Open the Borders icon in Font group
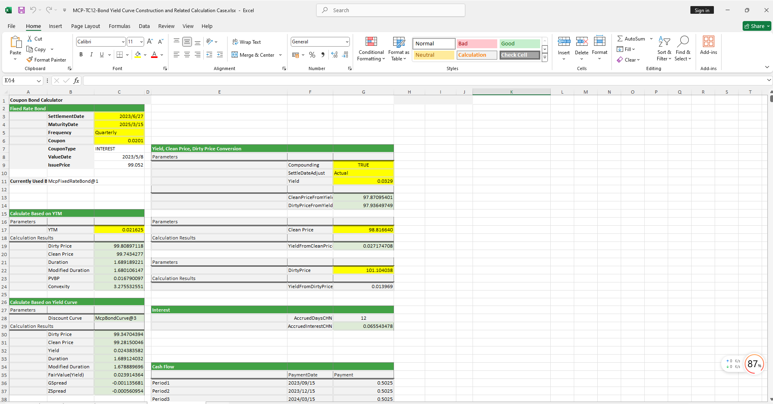 click(x=119, y=54)
